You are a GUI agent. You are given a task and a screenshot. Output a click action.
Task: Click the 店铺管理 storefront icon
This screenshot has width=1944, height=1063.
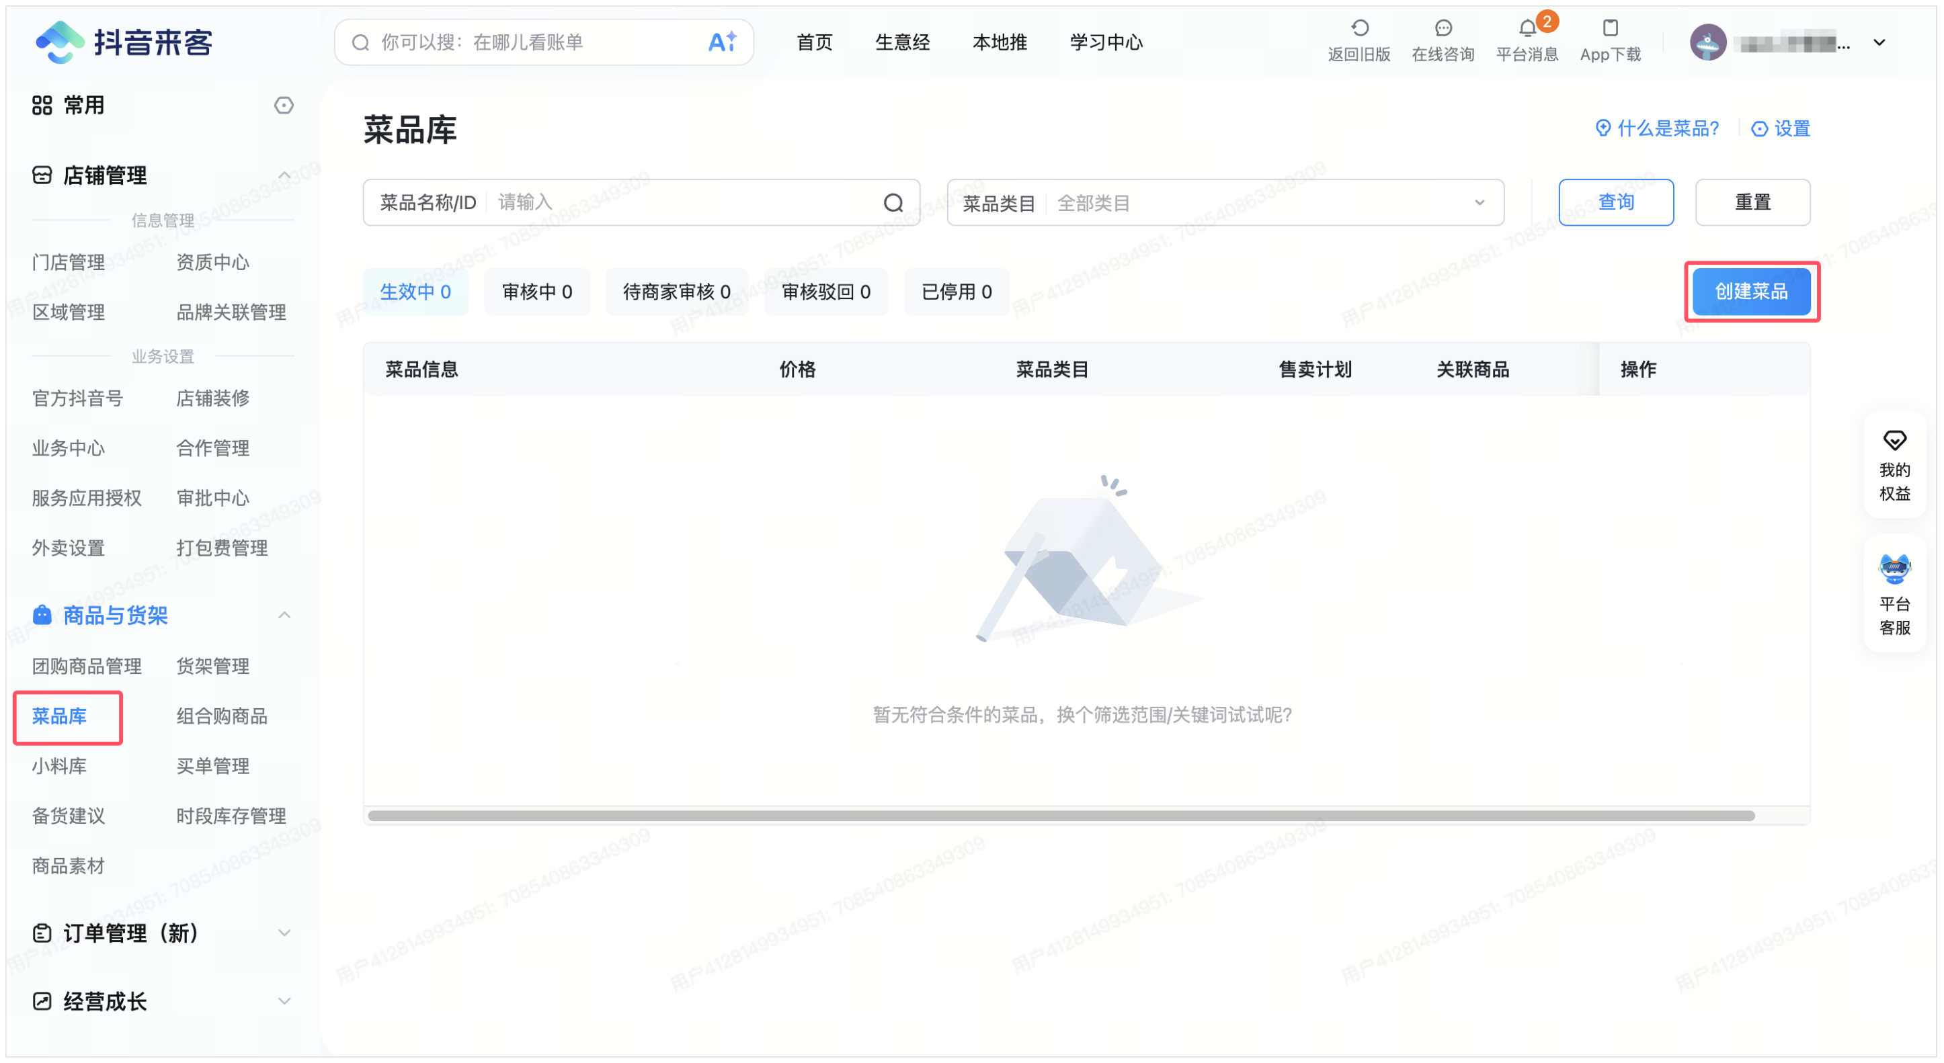[42, 175]
